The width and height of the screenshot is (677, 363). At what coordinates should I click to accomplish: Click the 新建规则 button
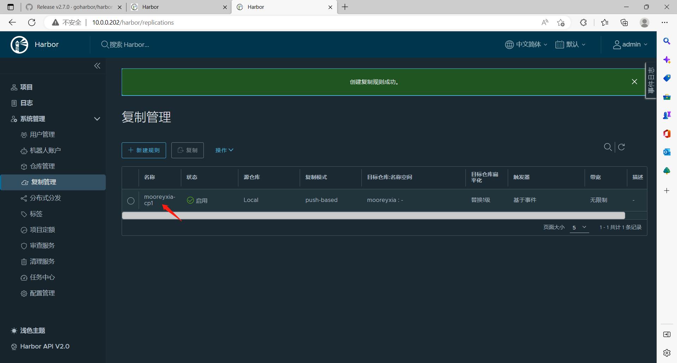click(144, 150)
